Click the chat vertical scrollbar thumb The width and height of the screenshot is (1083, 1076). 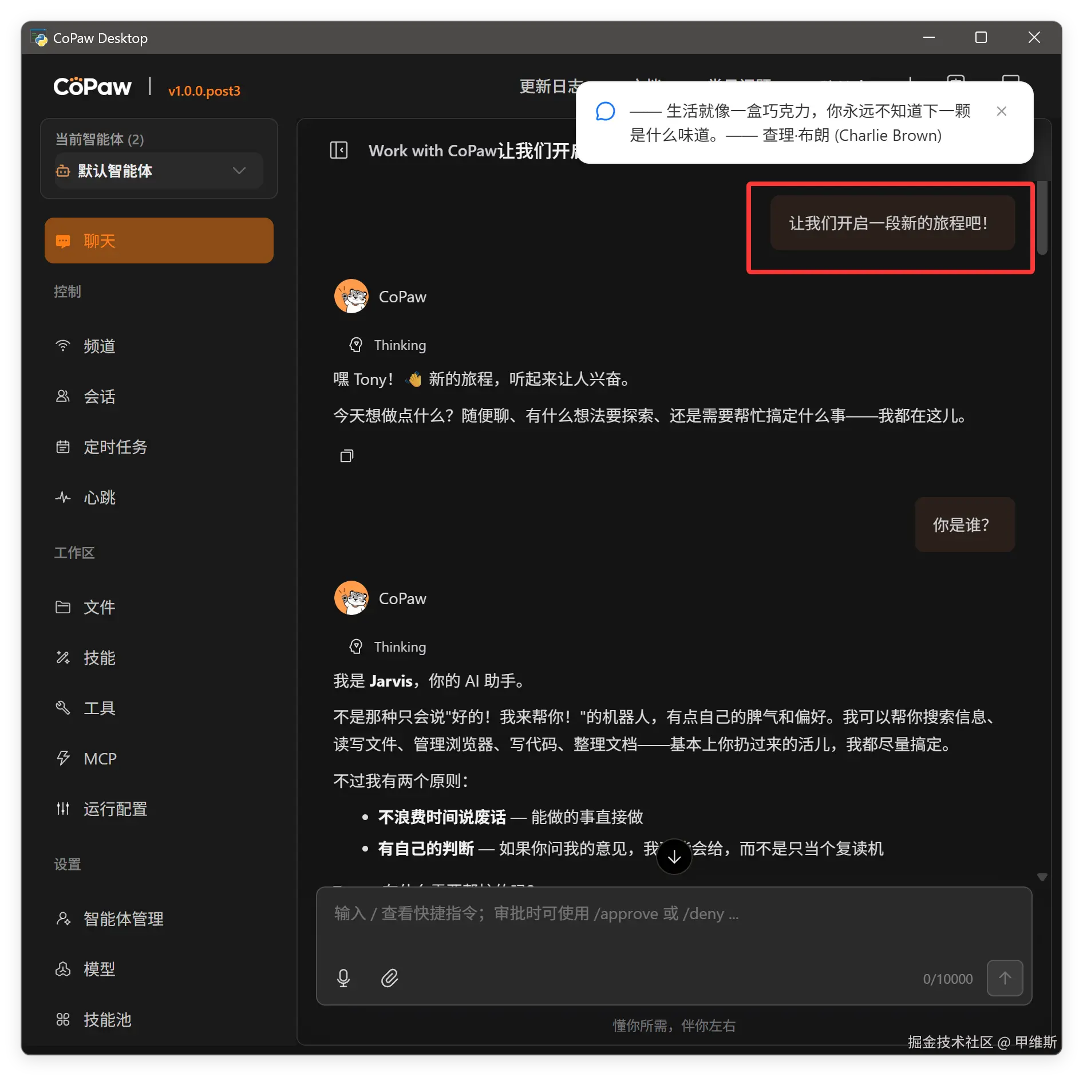[1042, 218]
